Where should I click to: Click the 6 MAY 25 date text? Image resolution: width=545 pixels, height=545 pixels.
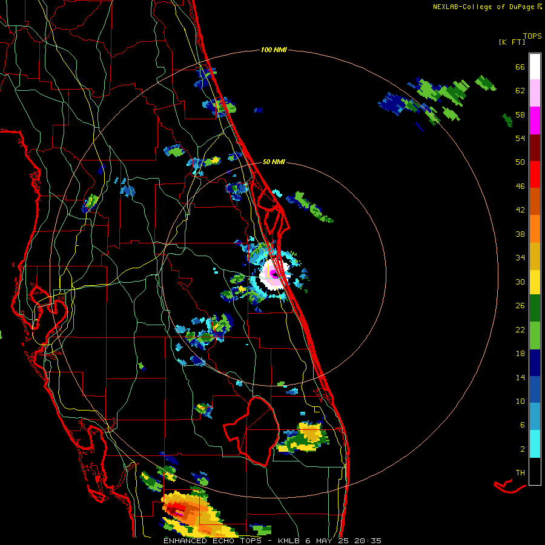pos(327,541)
